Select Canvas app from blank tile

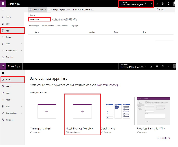pos(47,115)
